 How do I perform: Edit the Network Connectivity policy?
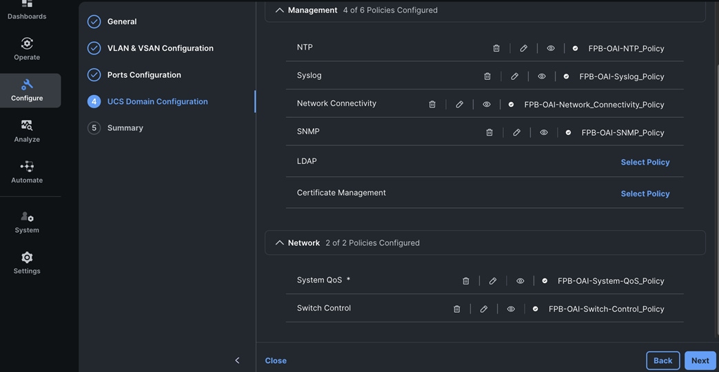pyautogui.click(x=460, y=105)
